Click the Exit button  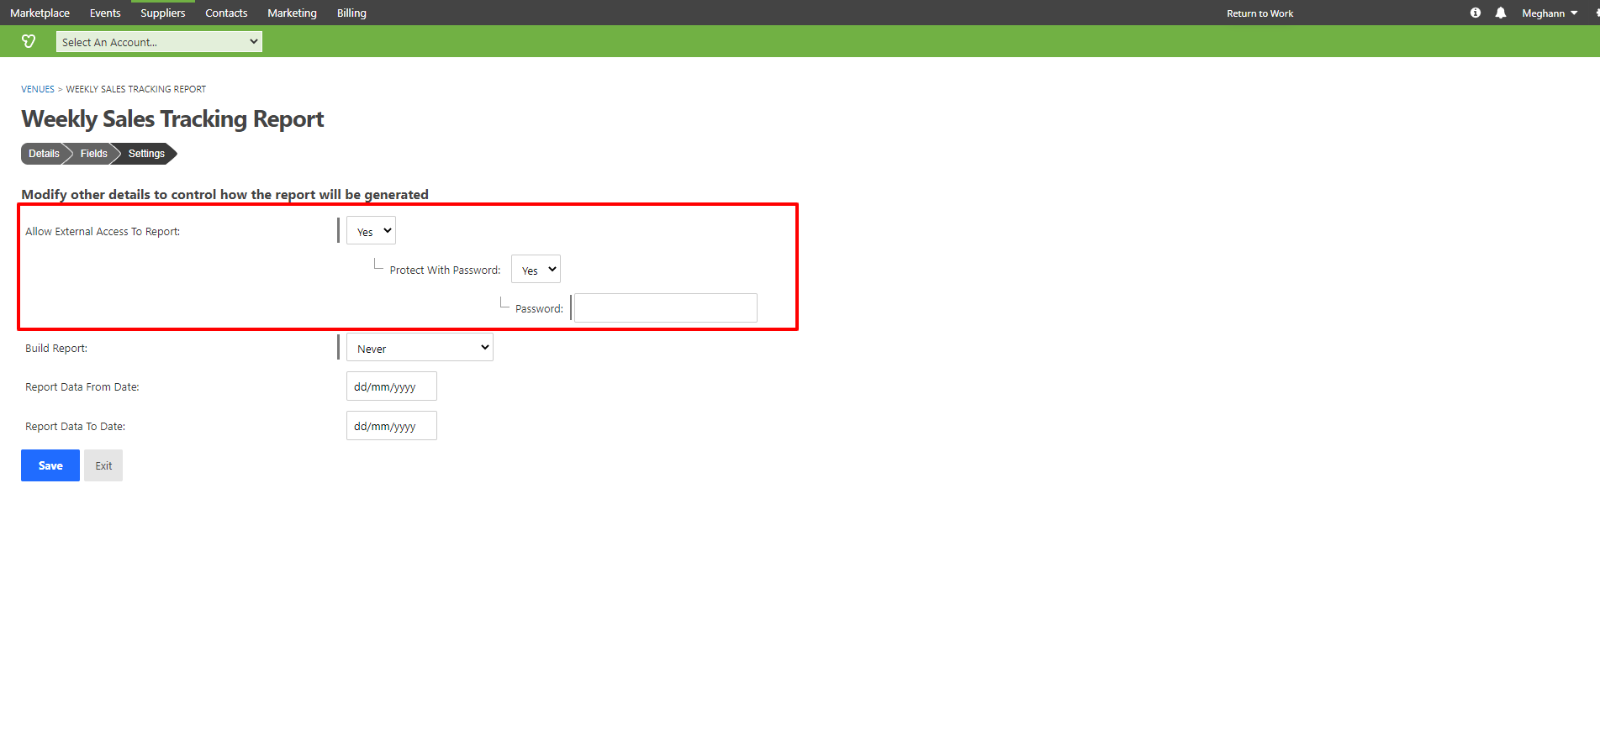(103, 465)
